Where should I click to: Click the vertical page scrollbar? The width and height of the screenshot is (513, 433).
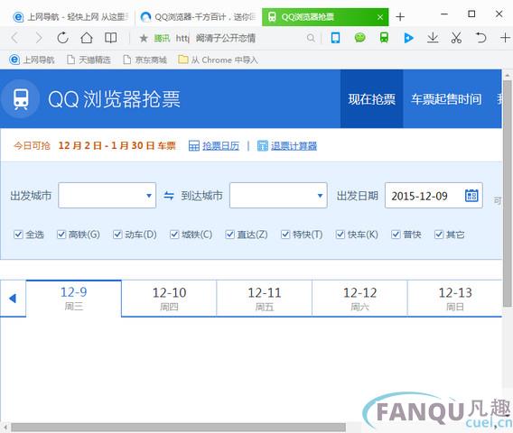[x=508, y=193]
